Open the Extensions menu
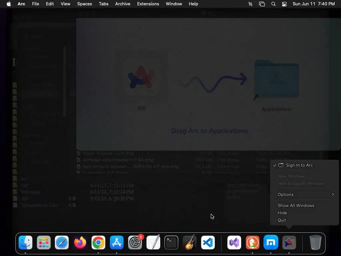Screen dimensions: 341x256 [x=148, y=4]
